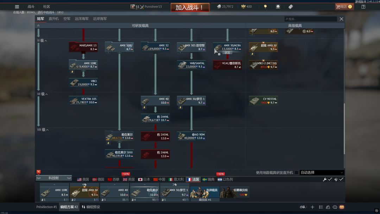
Task: Click the 研发 button under AMX 30/ACRA
Action: (x=227, y=52)
